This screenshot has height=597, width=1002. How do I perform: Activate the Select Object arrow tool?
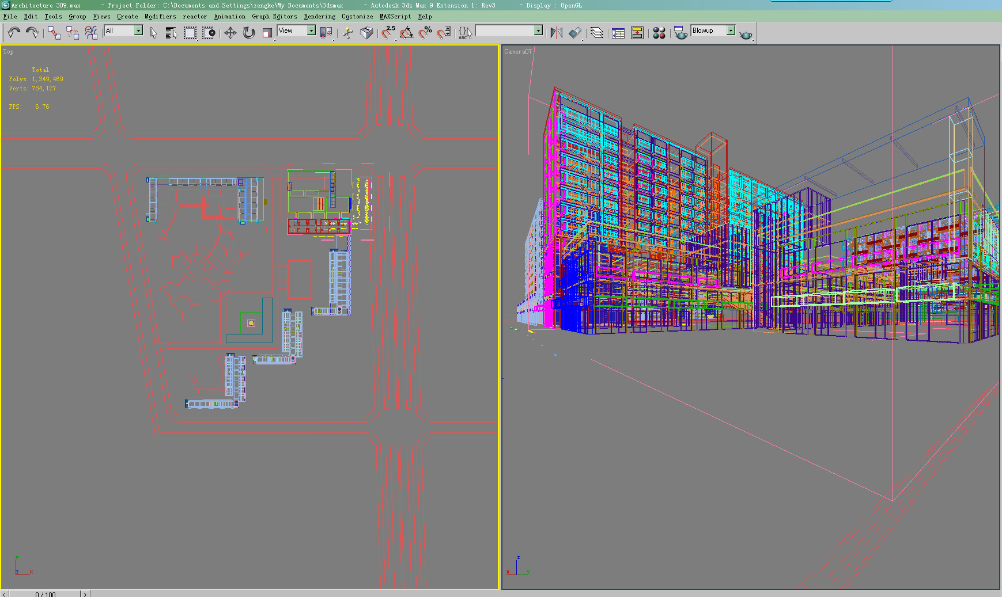coord(153,33)
